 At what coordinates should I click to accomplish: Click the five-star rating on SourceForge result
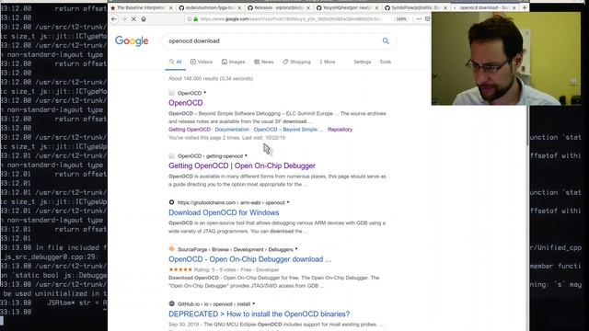tap(180, 269)
